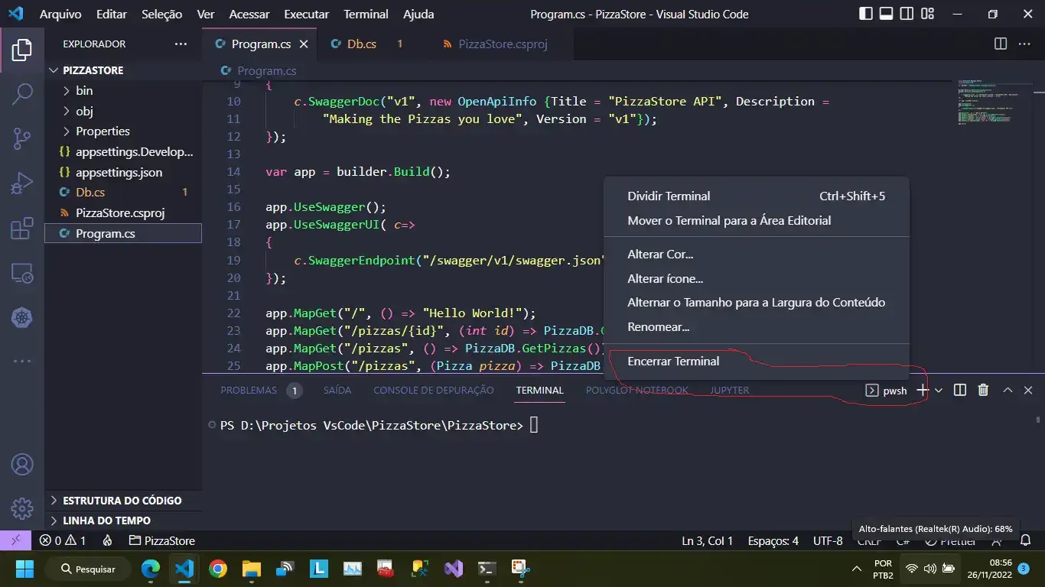Viewport: 1045px width, 587px height.
Task: Choose Dividir Terminal from context menu
Action: click(756, 196)
